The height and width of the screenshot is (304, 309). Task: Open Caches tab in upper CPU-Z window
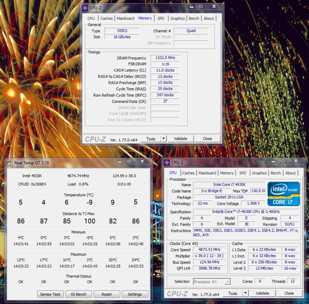point(106,18)
